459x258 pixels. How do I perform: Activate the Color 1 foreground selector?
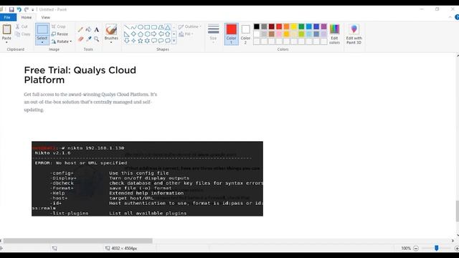[x=231, y=34]
